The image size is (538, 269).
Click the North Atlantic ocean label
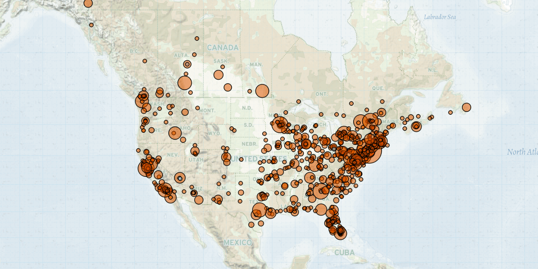pos(523,152)
